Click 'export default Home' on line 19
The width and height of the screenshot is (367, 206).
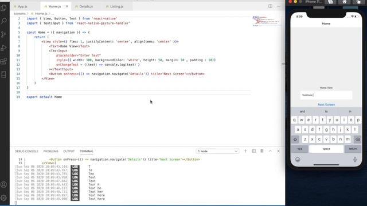(44, 97)
